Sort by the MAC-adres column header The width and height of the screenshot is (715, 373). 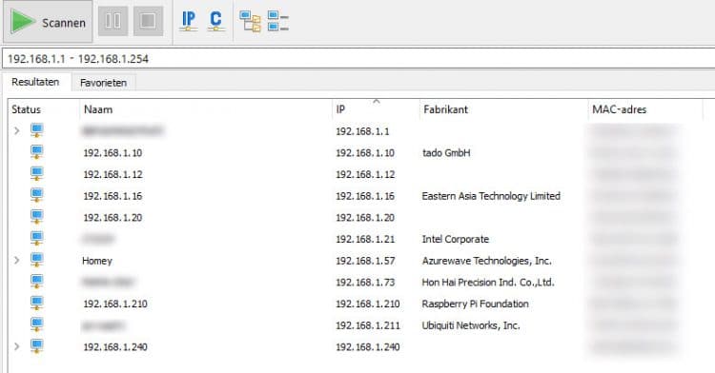click(x=620, y=109)
